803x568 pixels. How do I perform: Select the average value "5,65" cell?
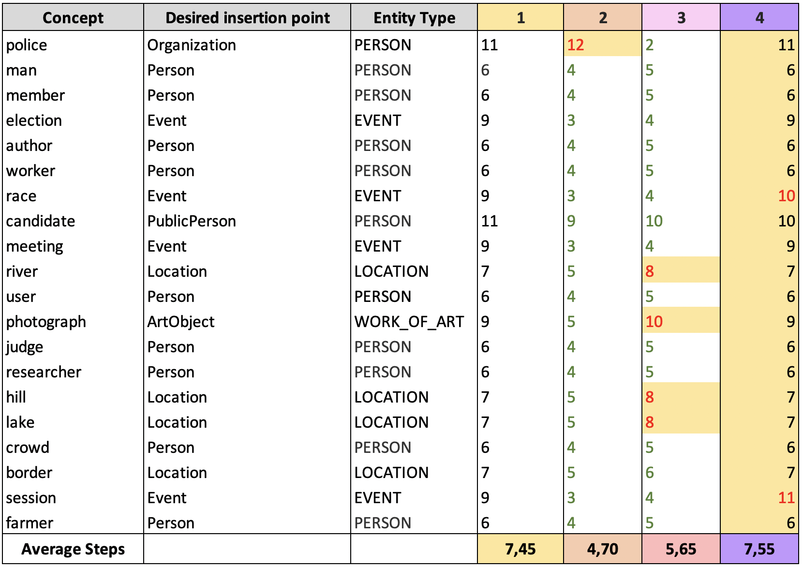[681, 549]
